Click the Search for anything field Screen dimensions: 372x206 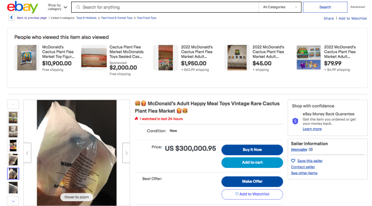tap(166, 7)
